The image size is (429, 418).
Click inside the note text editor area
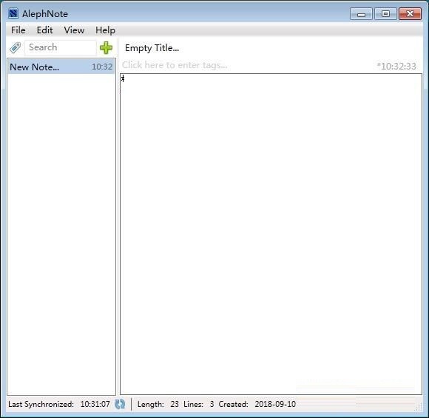pyautogui.click(x=271, y=234)
